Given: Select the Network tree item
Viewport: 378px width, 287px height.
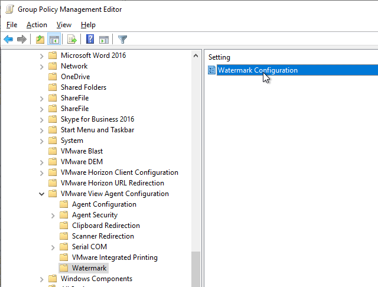Looking at the screenshot, I should (x=74, y=66).
